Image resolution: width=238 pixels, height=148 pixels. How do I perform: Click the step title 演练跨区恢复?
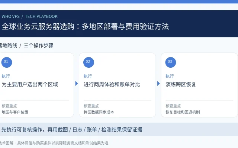click(x=181, y=84)
